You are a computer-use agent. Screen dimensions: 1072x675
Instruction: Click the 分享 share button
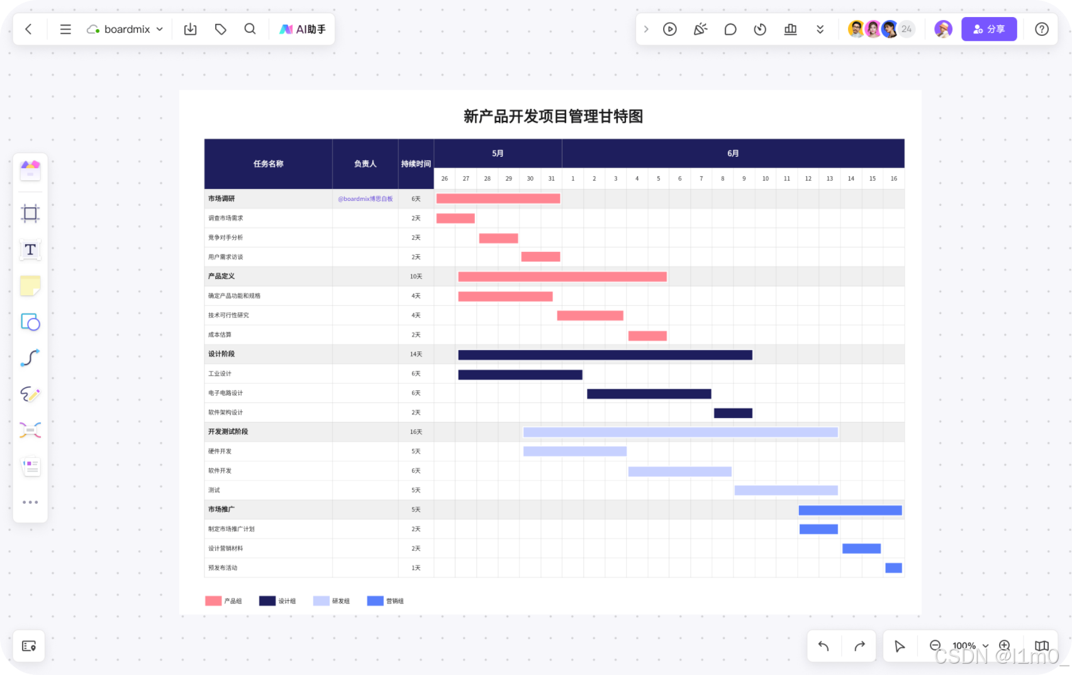click(989, 29)
